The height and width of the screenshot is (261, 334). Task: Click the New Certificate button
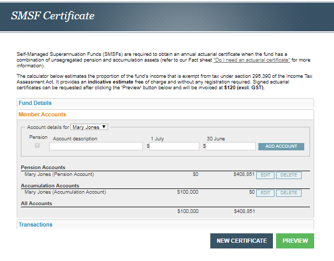pyautogui.click(x=241, y=241)
